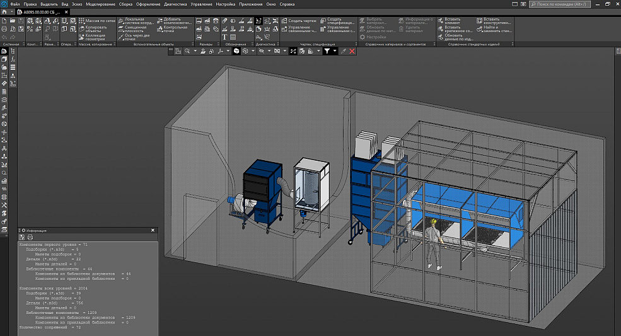The width and height of the screenshot is (621, 336).
Task: Print the Информация panel report
Action: pos(29,238)
